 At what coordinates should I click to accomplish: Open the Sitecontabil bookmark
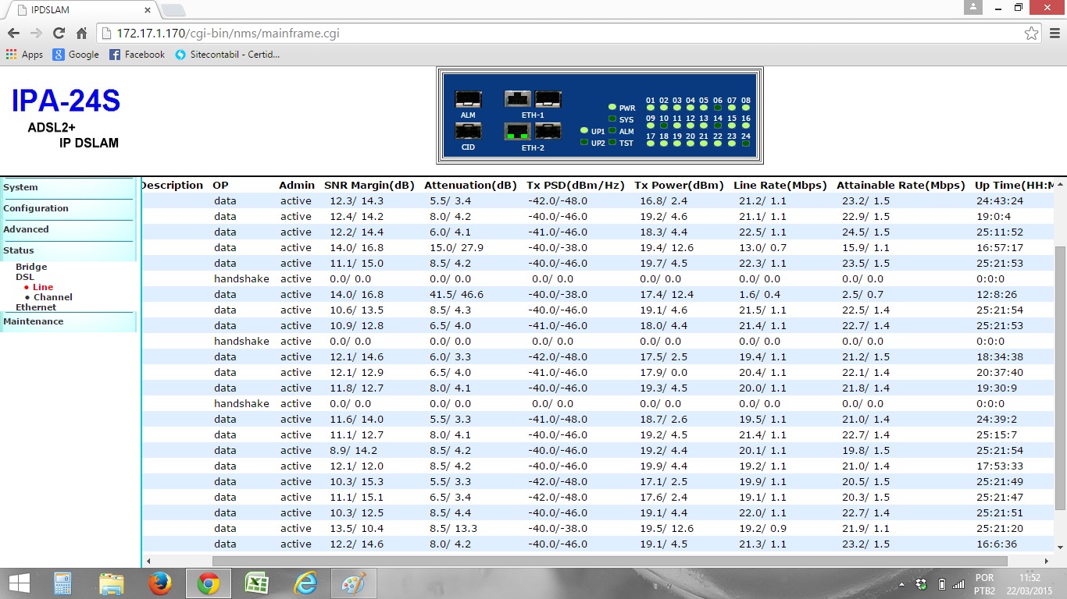(227, 55)
